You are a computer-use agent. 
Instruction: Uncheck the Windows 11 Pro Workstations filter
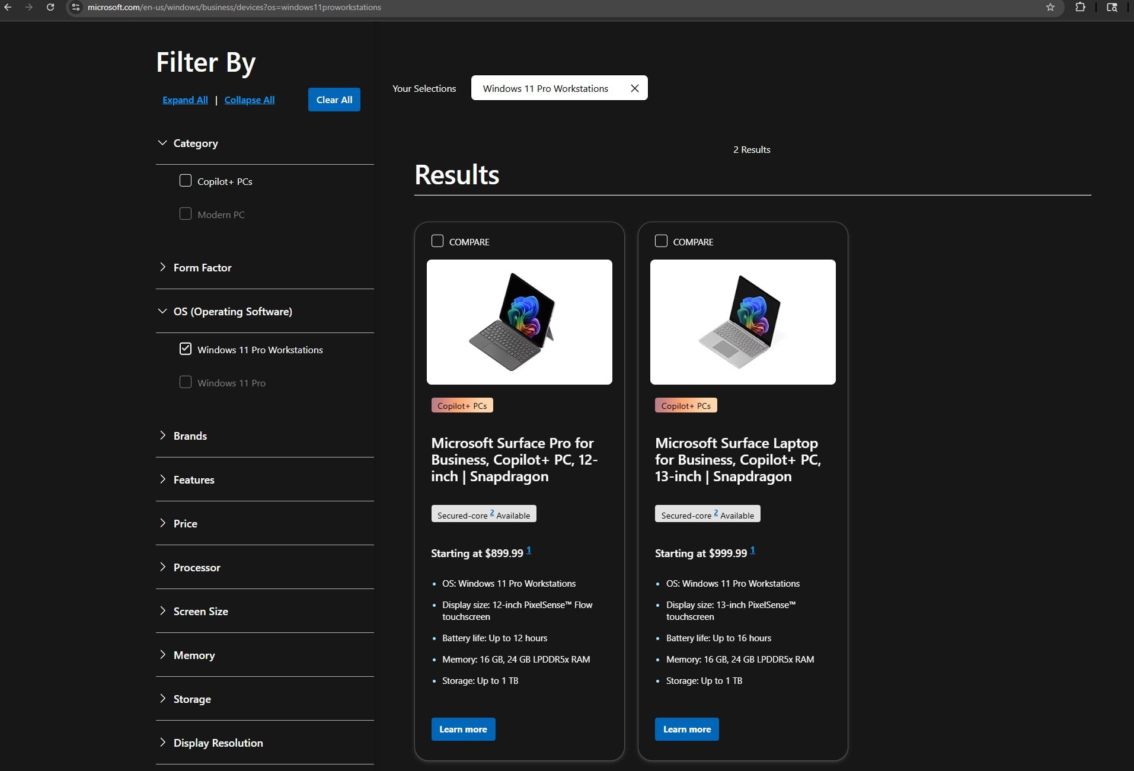(x=186, y=349)
